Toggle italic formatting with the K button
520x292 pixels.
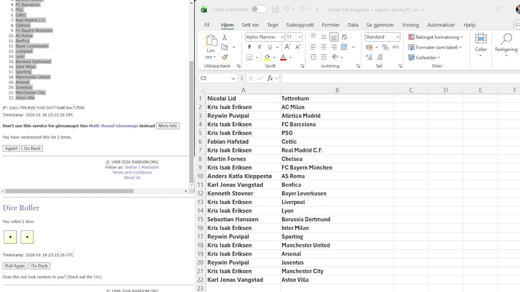[x=260, y=47]
